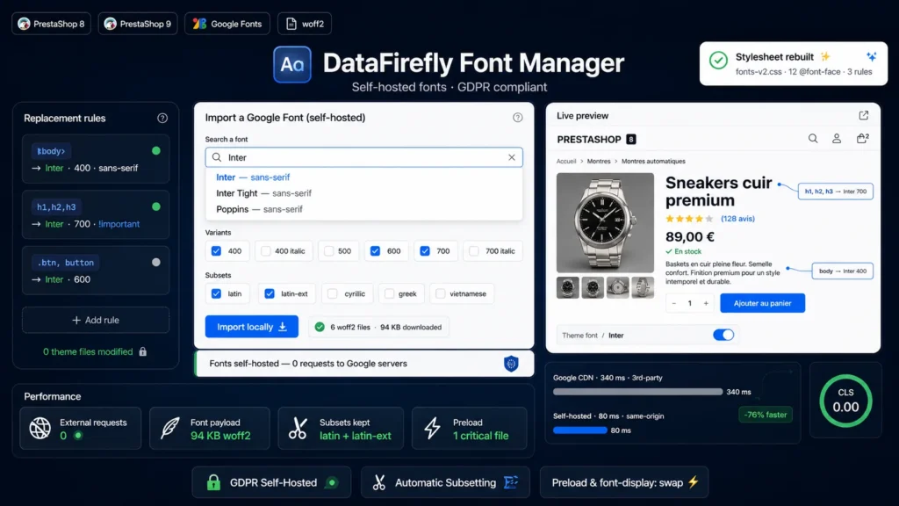The width and height of the screenshot is (899, 506).
Task: Open the user account icon in preview
Action: (x=837, y=138)
